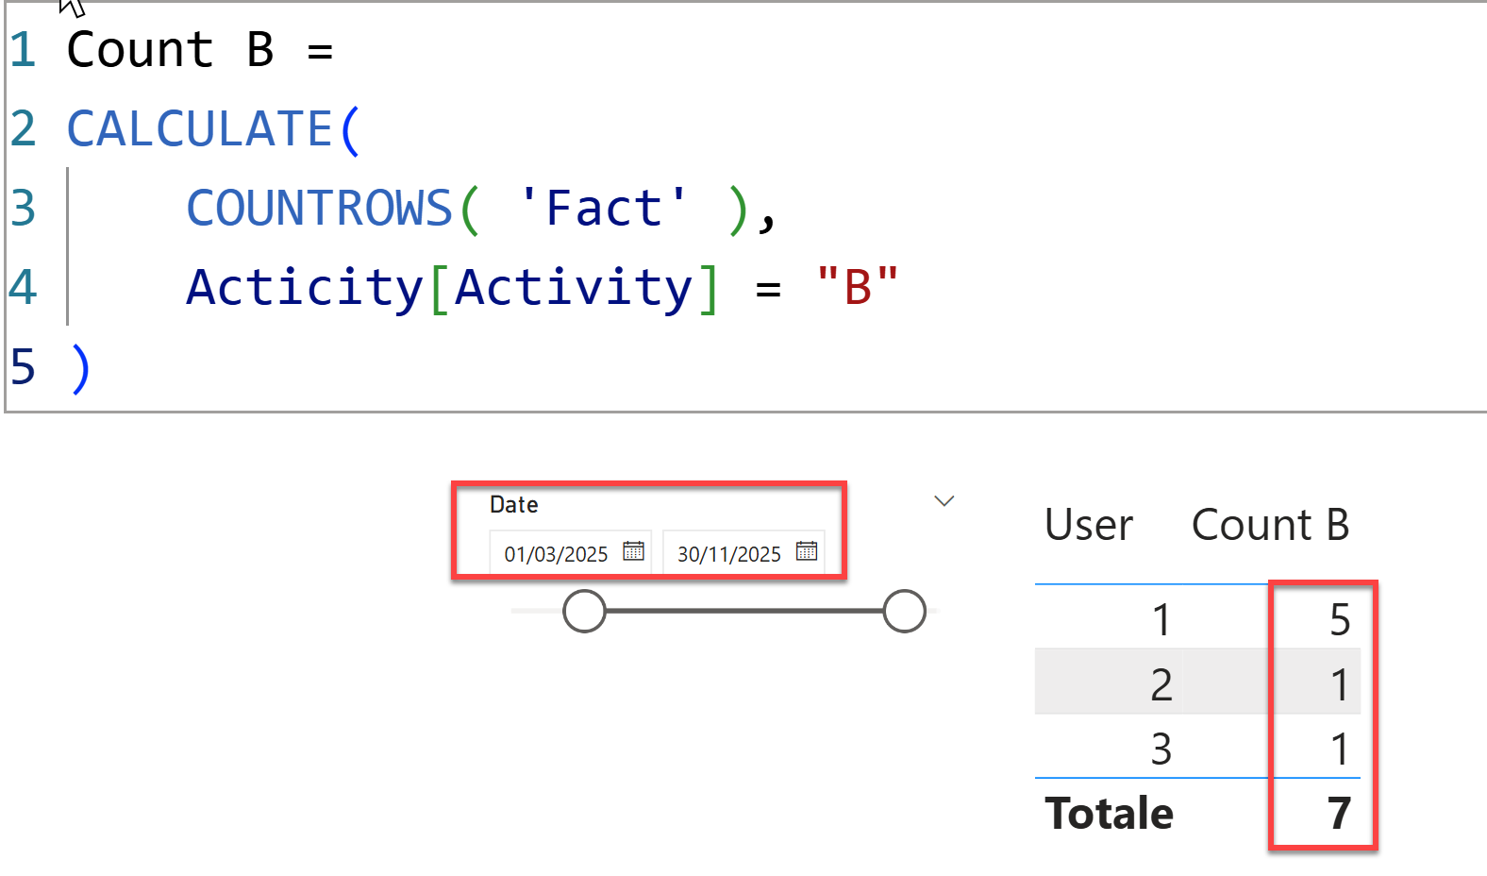The image size is (1487, 876).
Task: Select the User 1 row cell
Action: click(1161, 620)
